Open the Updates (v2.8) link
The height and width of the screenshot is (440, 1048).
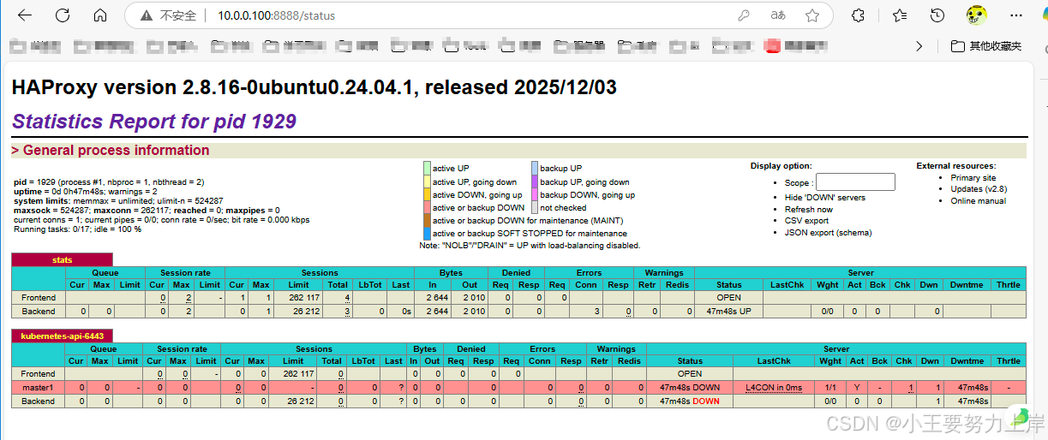(979, 189)
